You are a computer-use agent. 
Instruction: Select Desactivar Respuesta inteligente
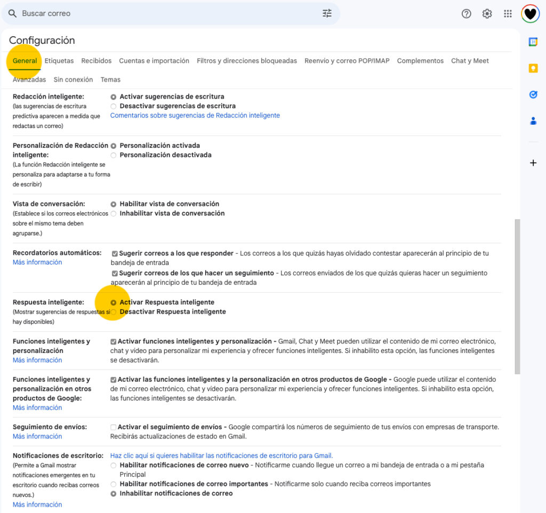tap(113, 312)
